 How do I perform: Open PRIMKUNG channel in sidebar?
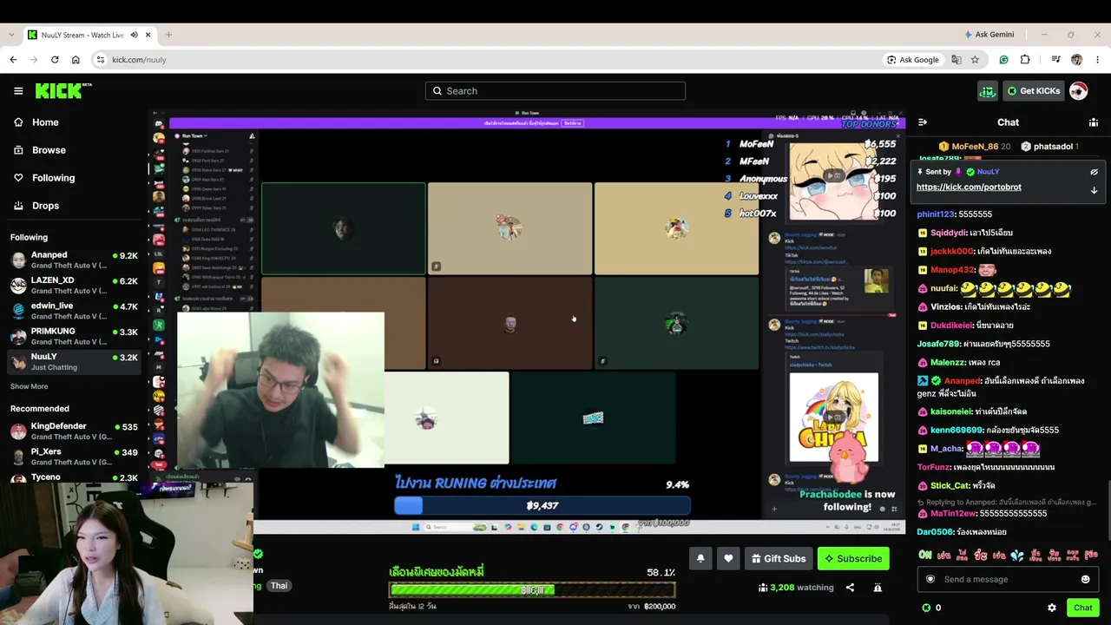[74, 336]
